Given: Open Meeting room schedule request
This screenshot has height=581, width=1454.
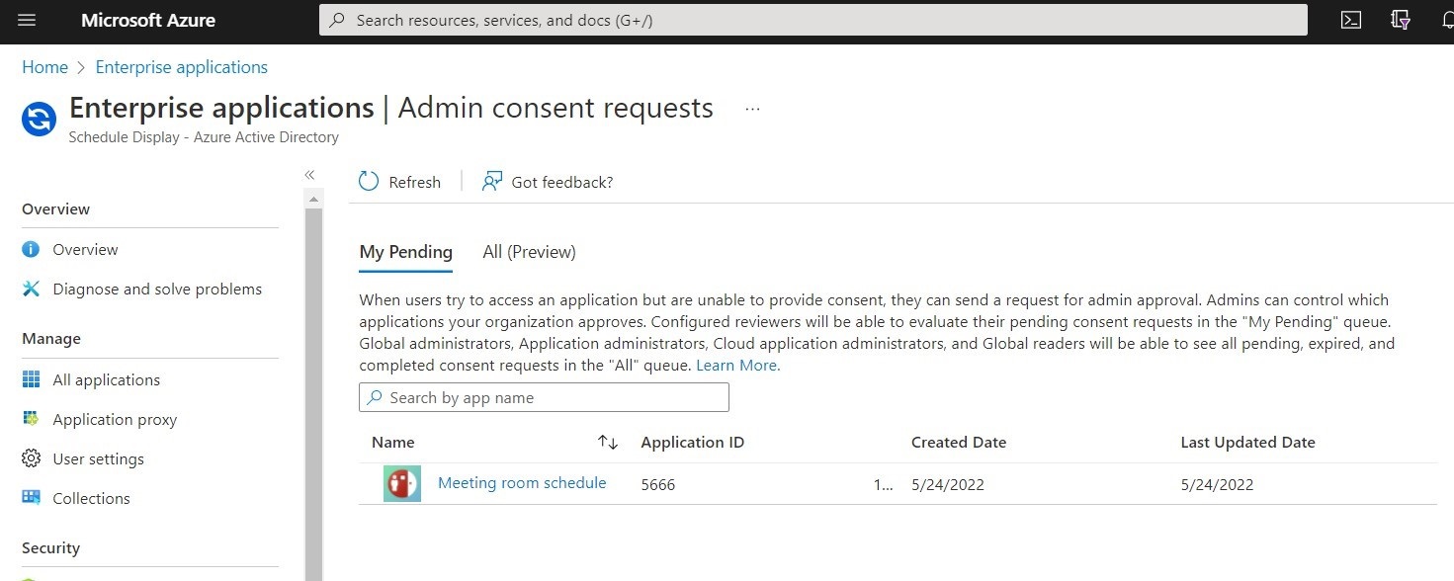Looking at the screenshot, I should tap(522, 483).
